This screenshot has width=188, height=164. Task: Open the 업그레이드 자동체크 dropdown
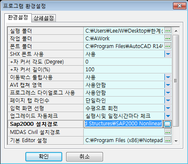tap(168, 116)
